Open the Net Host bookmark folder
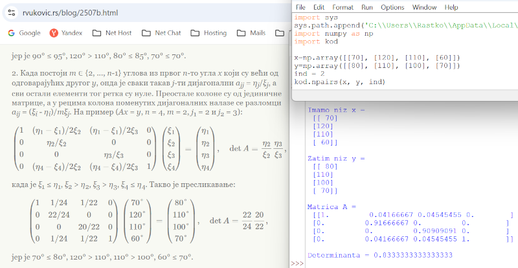The image size is (518, 268). coord(112,33)
